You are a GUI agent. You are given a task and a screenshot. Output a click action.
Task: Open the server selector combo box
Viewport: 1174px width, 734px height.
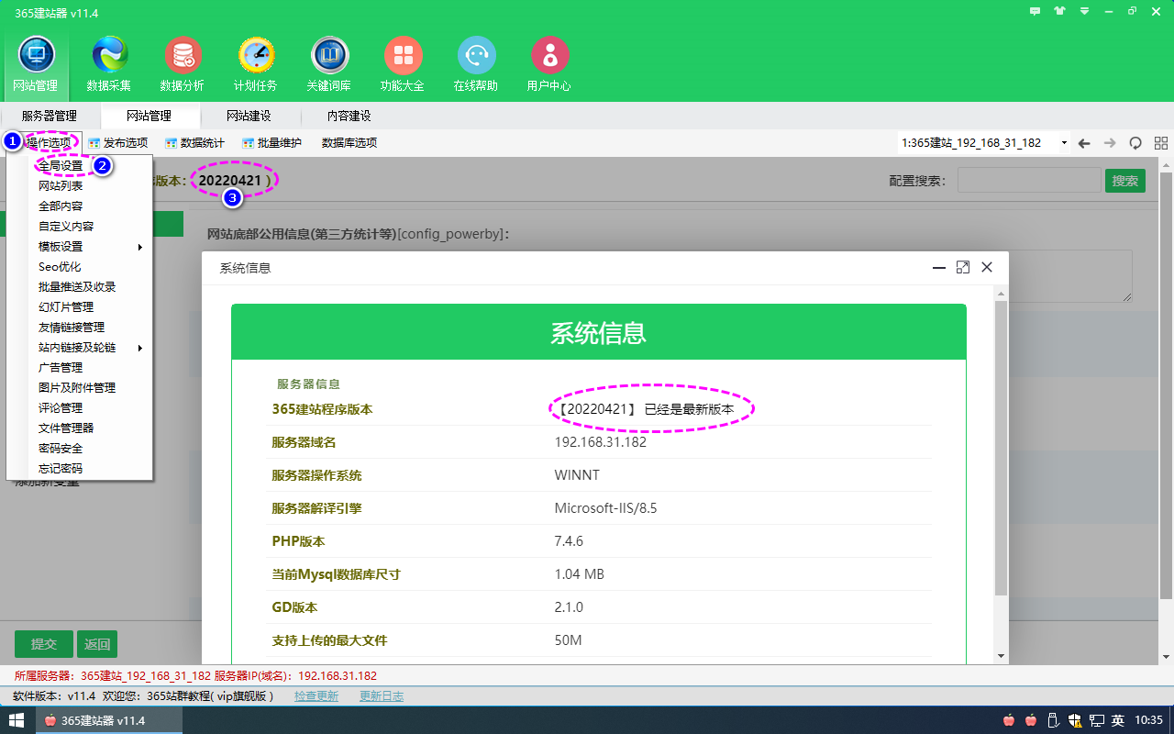tap(984, 143)
